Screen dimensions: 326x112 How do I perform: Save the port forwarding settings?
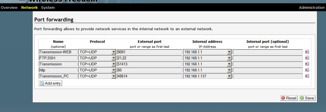(307, 98)
